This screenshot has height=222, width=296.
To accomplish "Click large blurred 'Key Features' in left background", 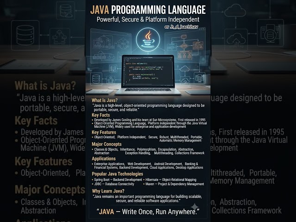I will [x=43, y=161].
